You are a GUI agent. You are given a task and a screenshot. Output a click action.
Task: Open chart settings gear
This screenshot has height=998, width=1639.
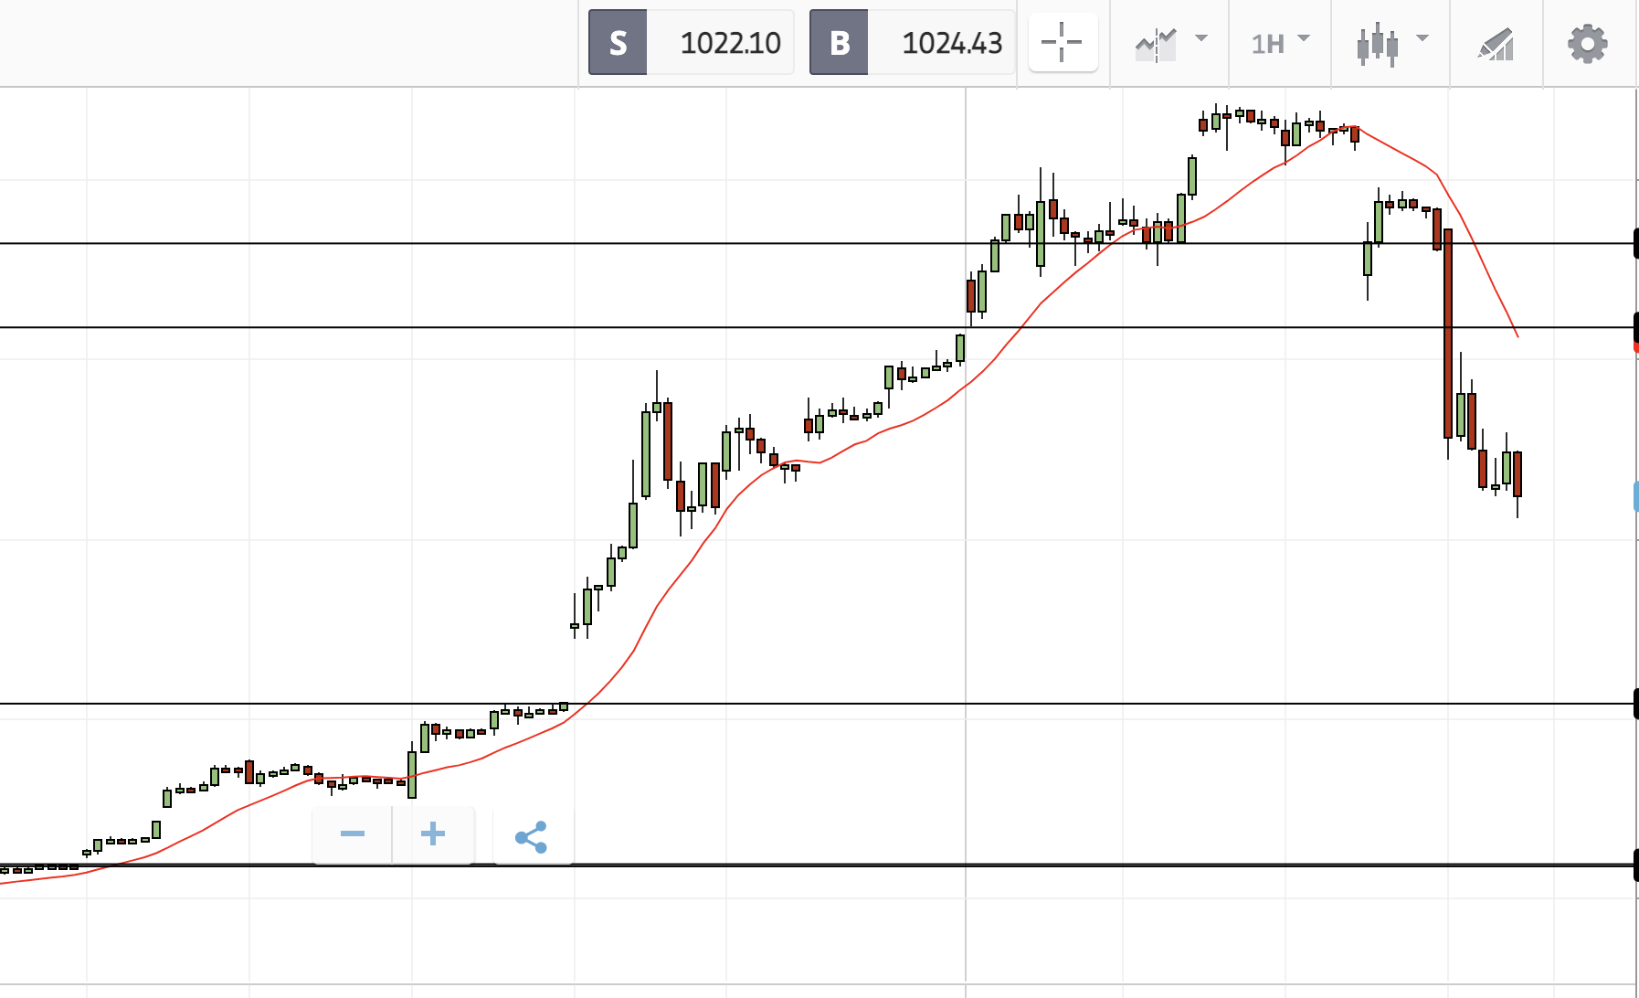pyautogui.click(x=1587, y=43)
